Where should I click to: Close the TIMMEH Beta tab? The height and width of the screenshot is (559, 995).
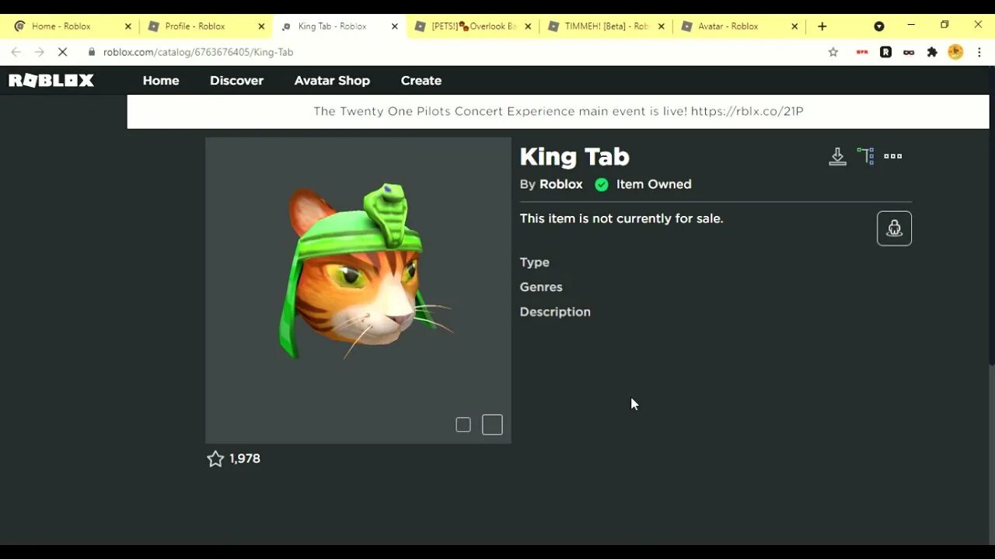(662, 26)
